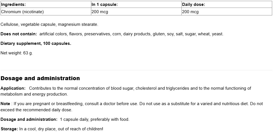Click the "Daily dose" column header

click(x=194, y=4)
